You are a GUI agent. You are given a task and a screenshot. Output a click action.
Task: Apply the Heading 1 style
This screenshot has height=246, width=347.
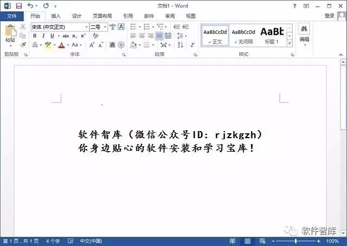point(272,36)
